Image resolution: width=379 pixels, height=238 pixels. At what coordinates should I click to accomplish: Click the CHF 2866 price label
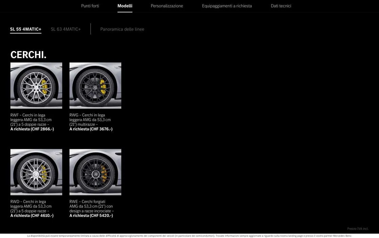[32, 129]
